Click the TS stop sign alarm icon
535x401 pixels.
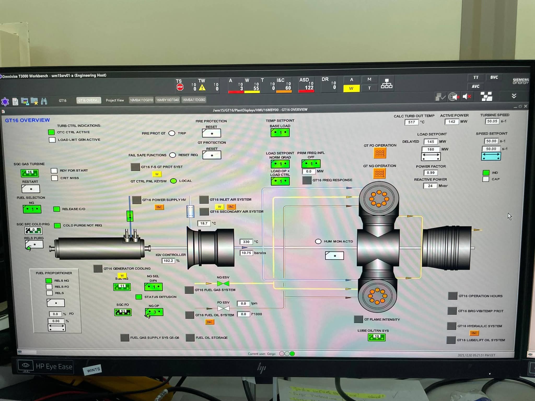180,87
